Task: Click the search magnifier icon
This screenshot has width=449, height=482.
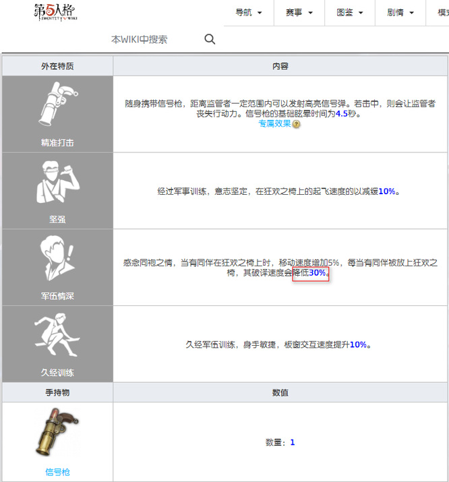Action: pos(210,39)
